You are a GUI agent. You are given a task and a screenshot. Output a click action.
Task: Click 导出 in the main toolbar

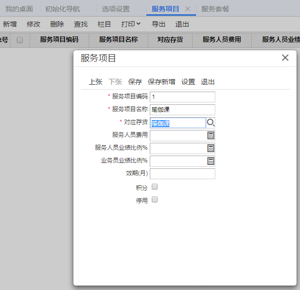click(159, 24)
